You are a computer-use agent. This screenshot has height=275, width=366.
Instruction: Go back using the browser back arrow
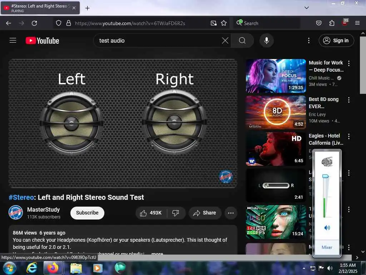(9, 23)
